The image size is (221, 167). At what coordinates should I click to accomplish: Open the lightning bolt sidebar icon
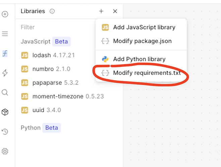(x=5, y=73)
